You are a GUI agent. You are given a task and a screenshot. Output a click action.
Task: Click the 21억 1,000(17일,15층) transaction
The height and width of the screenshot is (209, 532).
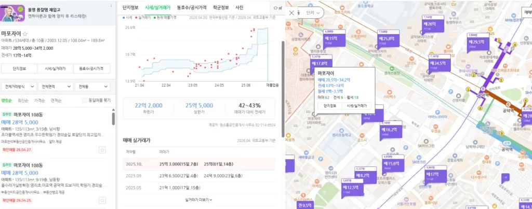point(179,188)
